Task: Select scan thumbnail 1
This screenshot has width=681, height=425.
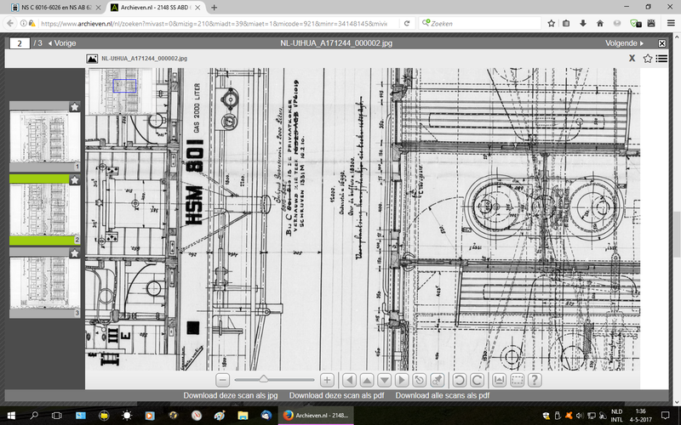Action: (x=45, y=137)
